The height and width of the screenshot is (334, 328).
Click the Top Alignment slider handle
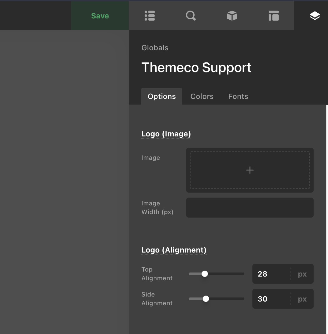(205, 274)
